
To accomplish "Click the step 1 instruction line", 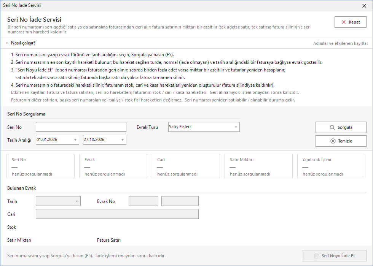I will (92, 55).
